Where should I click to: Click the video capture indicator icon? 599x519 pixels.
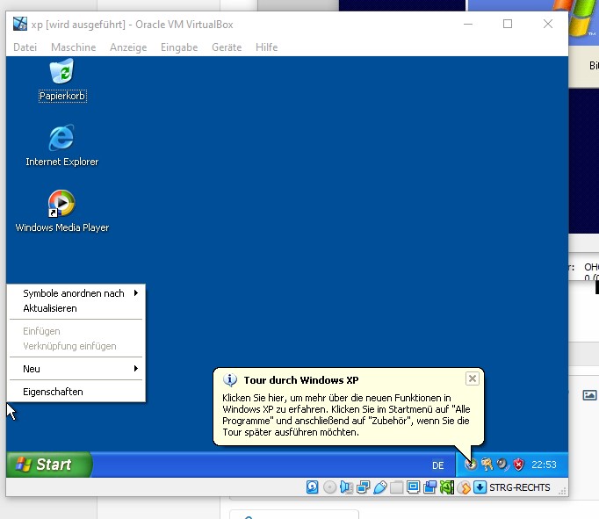(x=429, y=487)
